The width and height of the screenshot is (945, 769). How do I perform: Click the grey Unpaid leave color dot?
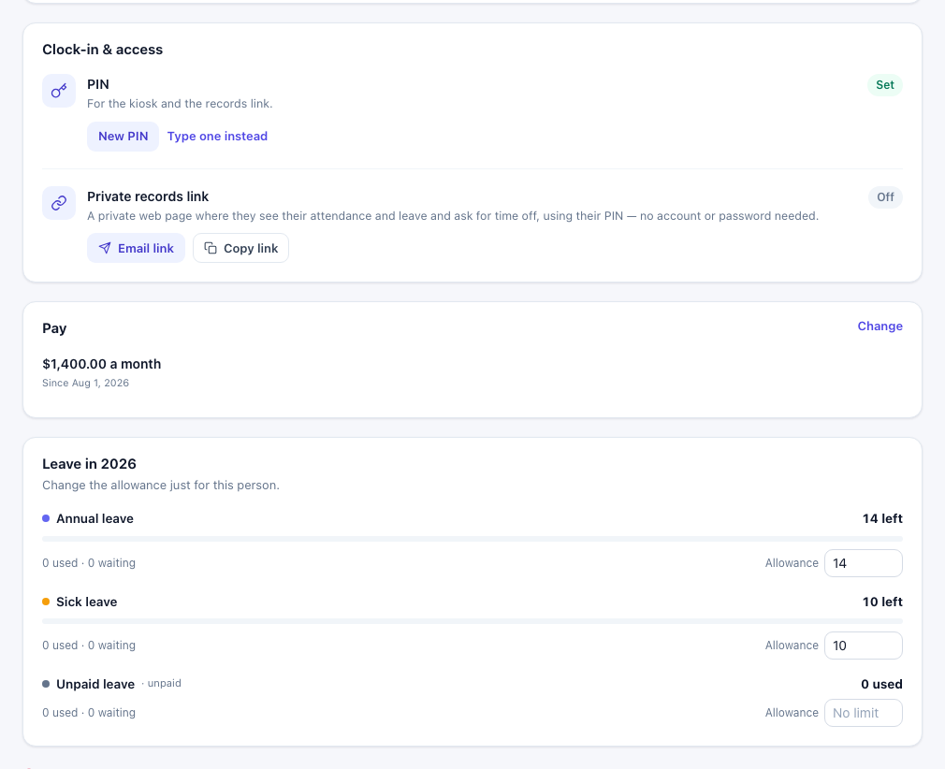pos(46,684)
